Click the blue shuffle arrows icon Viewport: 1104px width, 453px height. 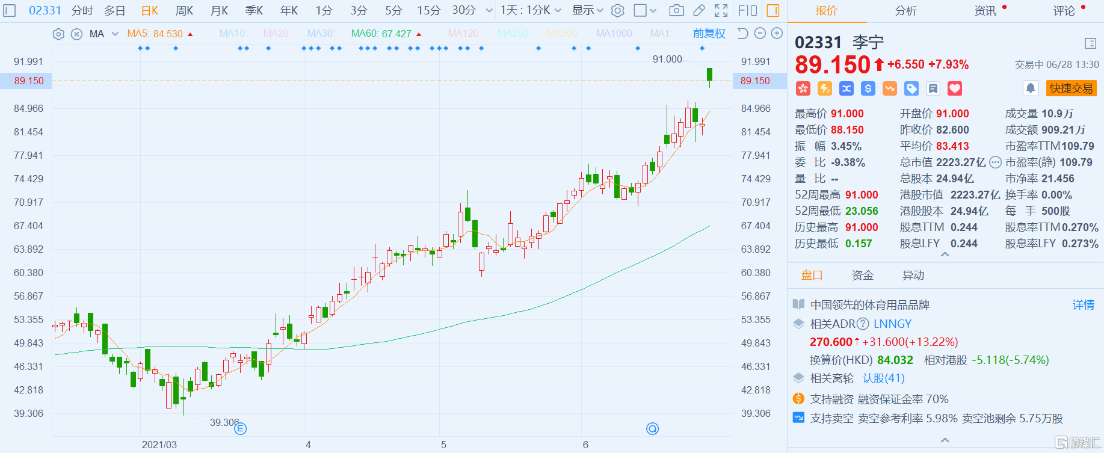point(847,88)
